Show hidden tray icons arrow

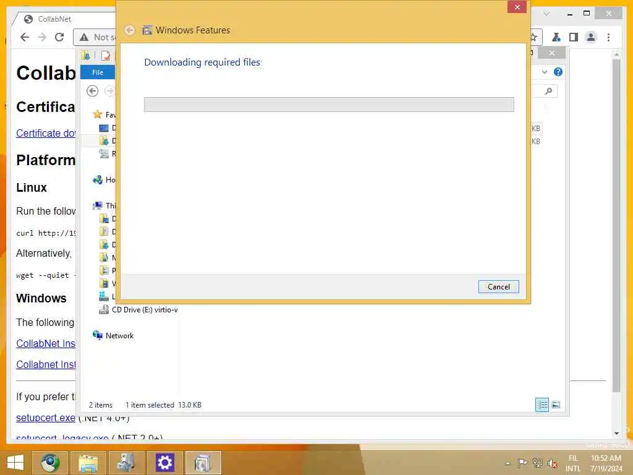coord(508,463)
